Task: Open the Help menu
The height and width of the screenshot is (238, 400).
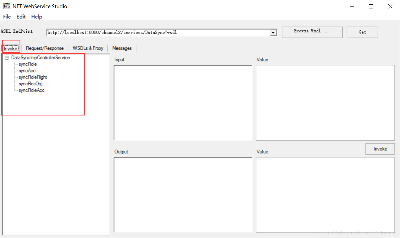Action: click(37, 17)
